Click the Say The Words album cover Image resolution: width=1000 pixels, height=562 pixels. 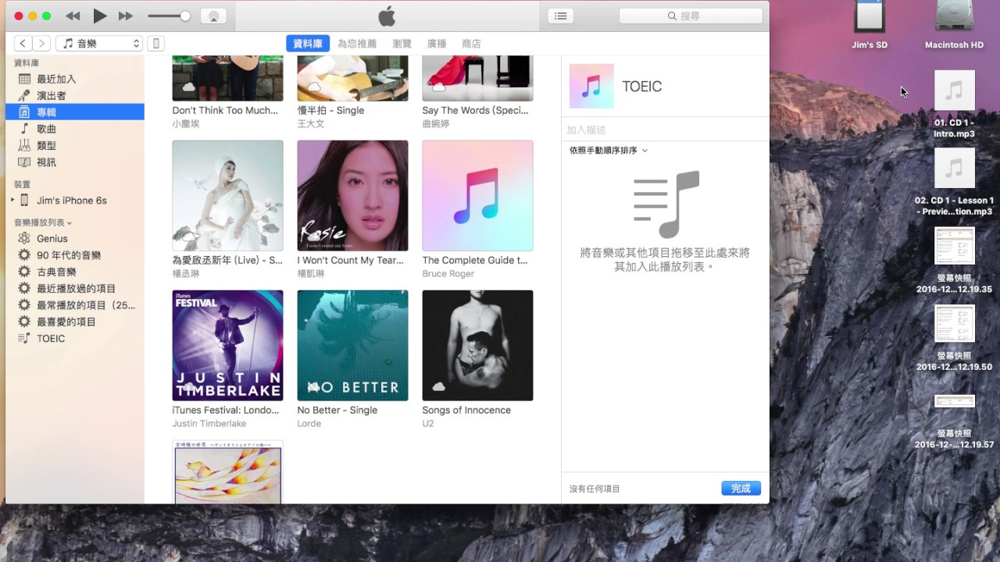pyautogui.click(x=477, y=78)
